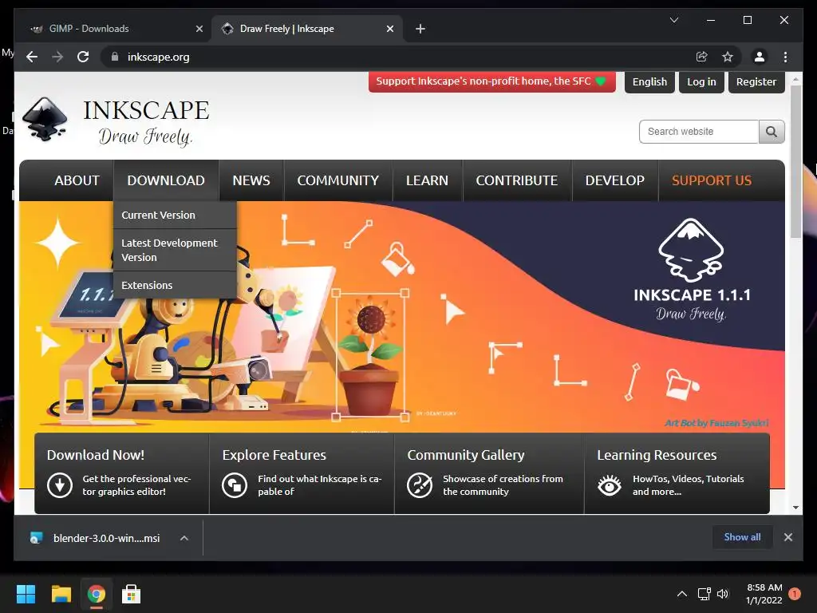817x613 pixels.
Task: Click the vertical scrollbar thumb
Action: tap(795, 161)
